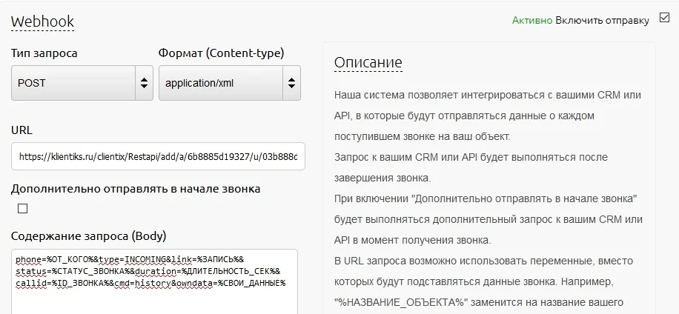Click the URL label above the address field
679x314 pixels.
(21, 130)
